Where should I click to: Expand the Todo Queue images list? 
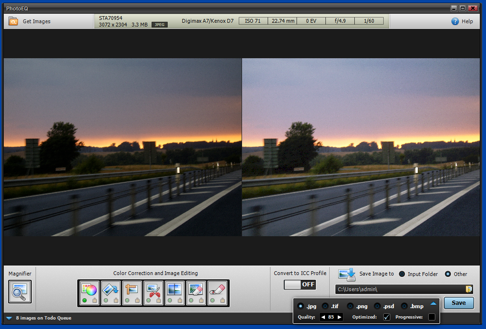[x=9, y=318]
